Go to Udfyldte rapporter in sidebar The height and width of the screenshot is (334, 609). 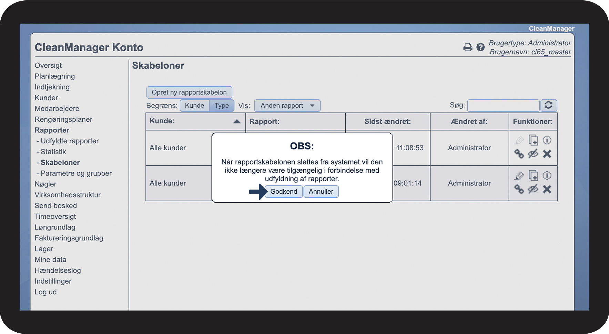point(70,141)
